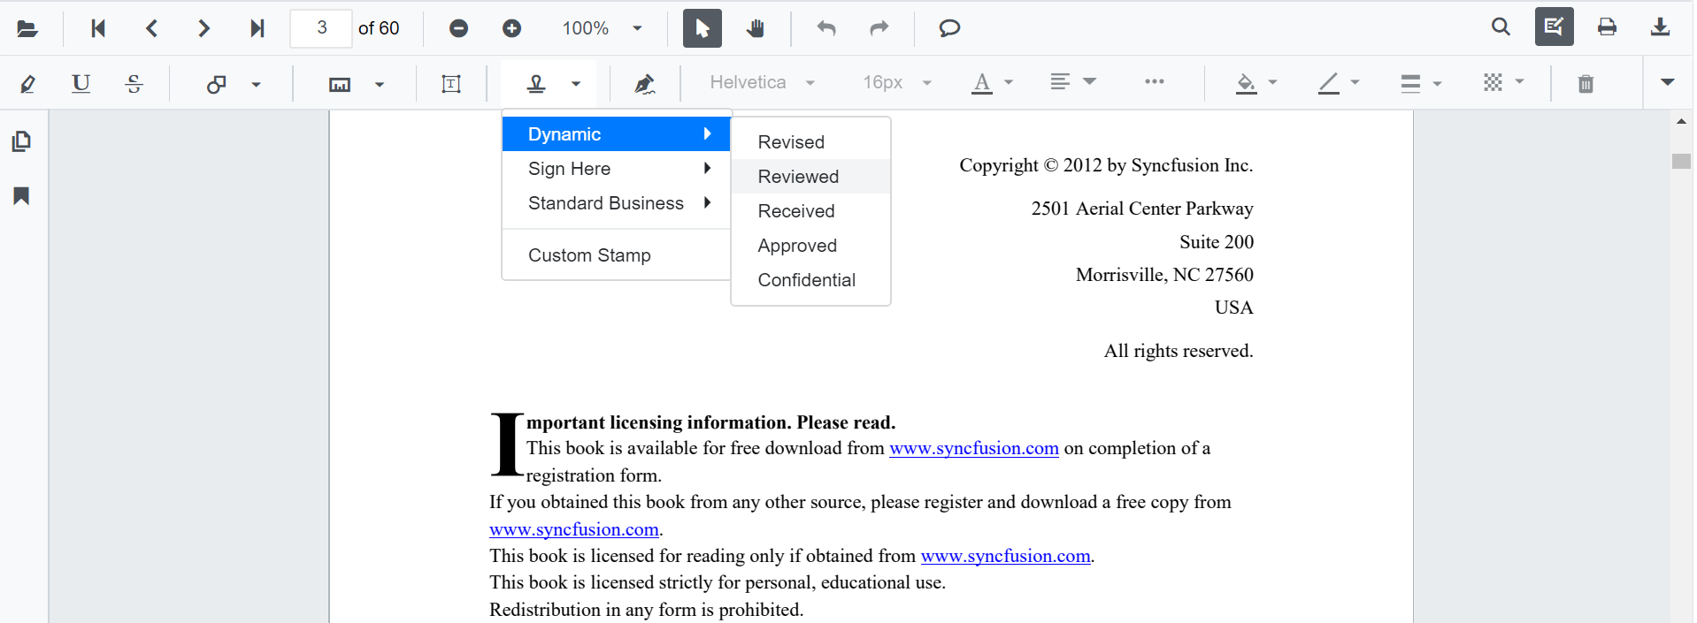Screen dimensions: 1697x623
Task: Select the Dynamic stamp menu item
Action: click(x=616, y=133)
